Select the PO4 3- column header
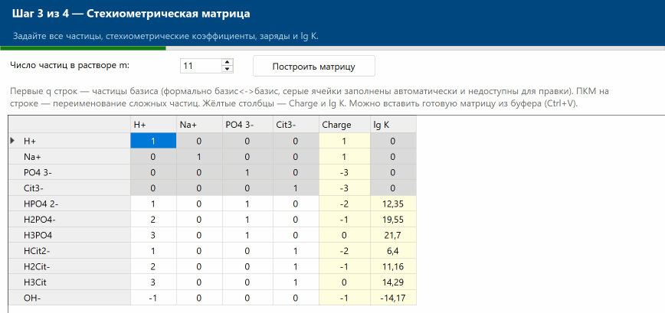This screenshot has height=313, width=665. 247,125
